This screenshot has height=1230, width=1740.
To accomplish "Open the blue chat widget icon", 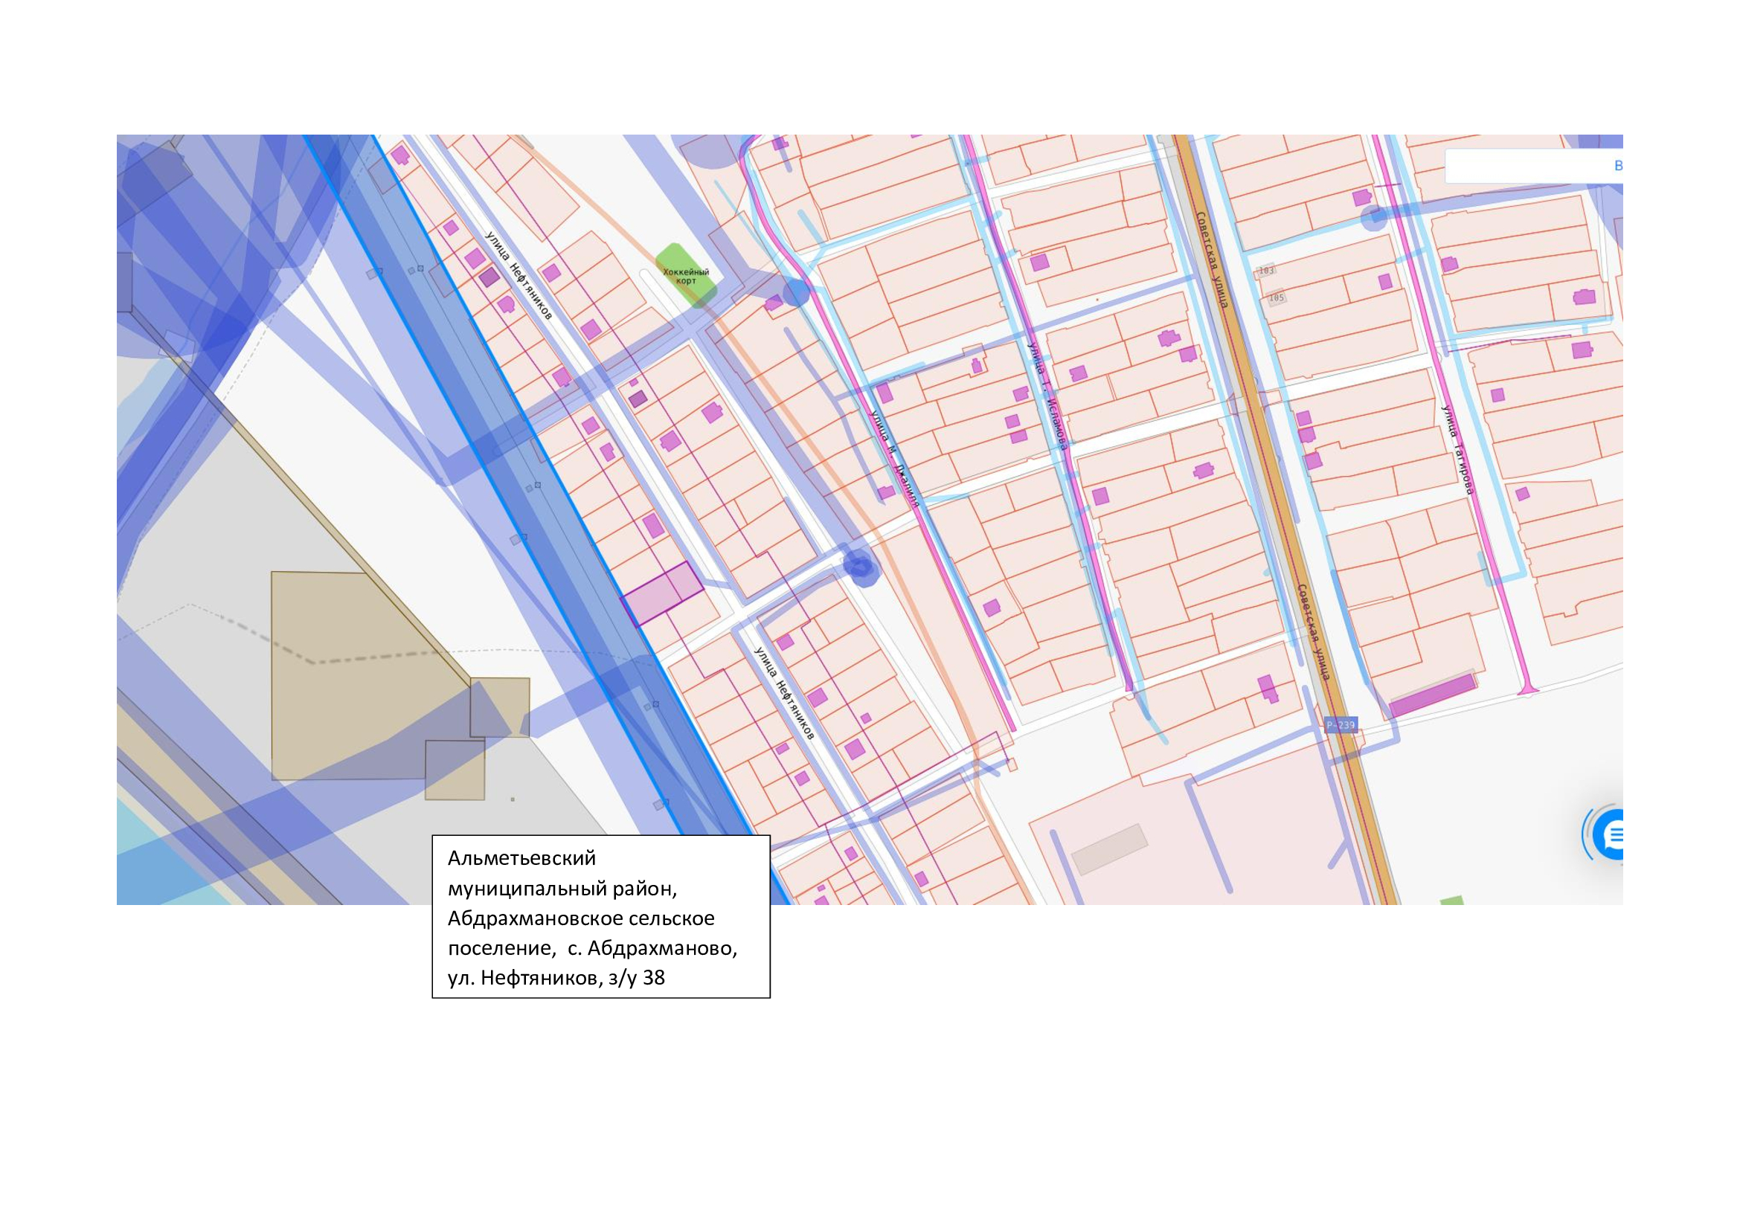I will [x=1609, y=835].
